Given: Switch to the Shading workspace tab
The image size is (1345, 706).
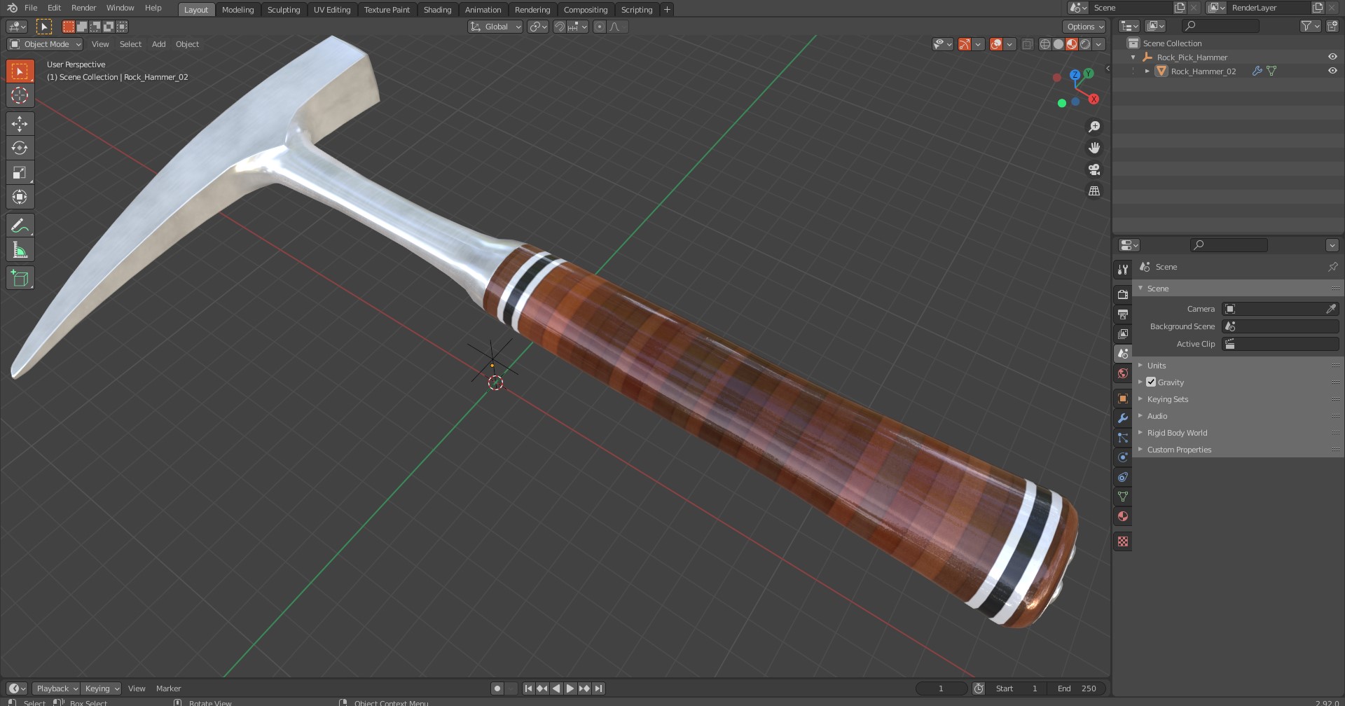Looking at the screenshot, I should click(437, 9).
